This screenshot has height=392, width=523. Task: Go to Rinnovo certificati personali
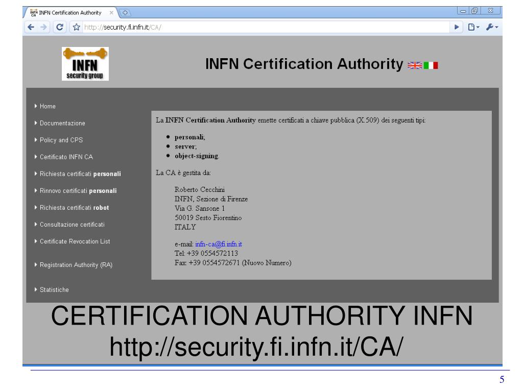pyautogui.click(x=78, y=191)
